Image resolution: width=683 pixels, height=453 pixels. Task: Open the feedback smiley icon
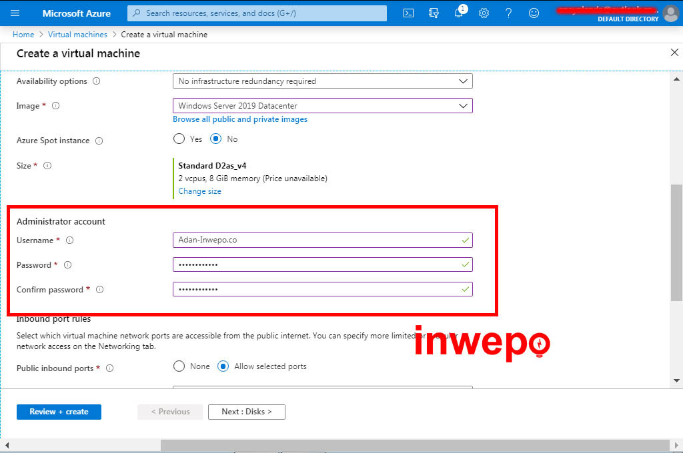point(534,13)
